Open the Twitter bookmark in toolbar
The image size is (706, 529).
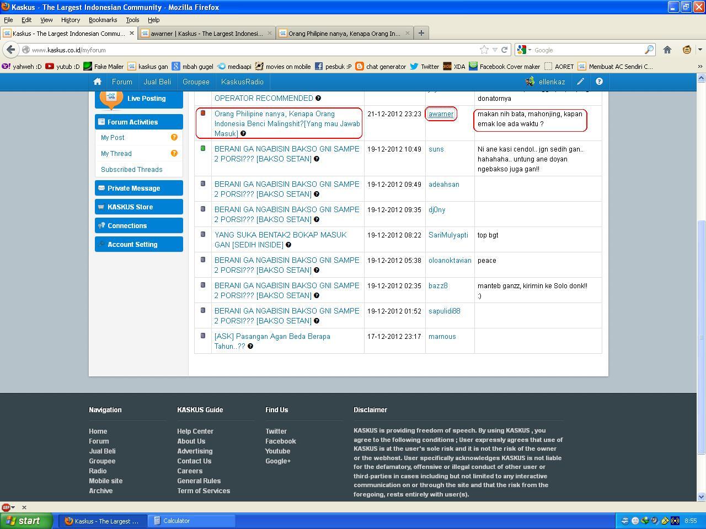(x=424, y=66)
